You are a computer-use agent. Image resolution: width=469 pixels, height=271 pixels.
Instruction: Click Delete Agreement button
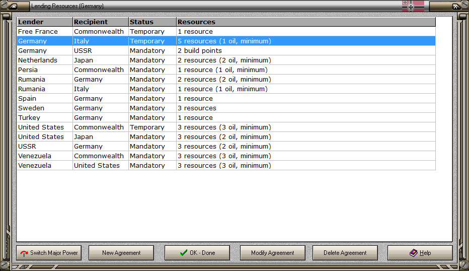click(345, 253)
